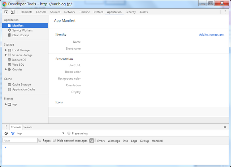Switch to the Audits tab
Viewport: 231px width, 167px height.
coord(144,12)
